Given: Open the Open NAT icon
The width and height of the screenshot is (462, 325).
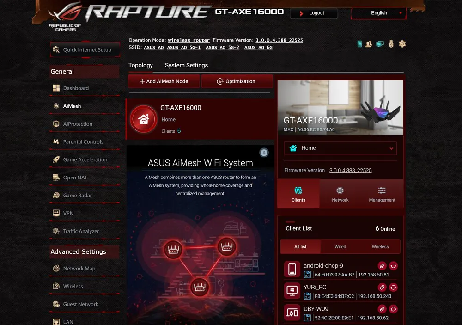Looking at the screenshot, I should pyautogui.click(x=56, y=178).
